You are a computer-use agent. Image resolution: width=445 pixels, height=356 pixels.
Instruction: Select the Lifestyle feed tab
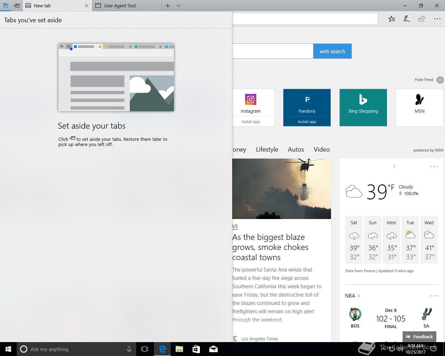point(267,149)
